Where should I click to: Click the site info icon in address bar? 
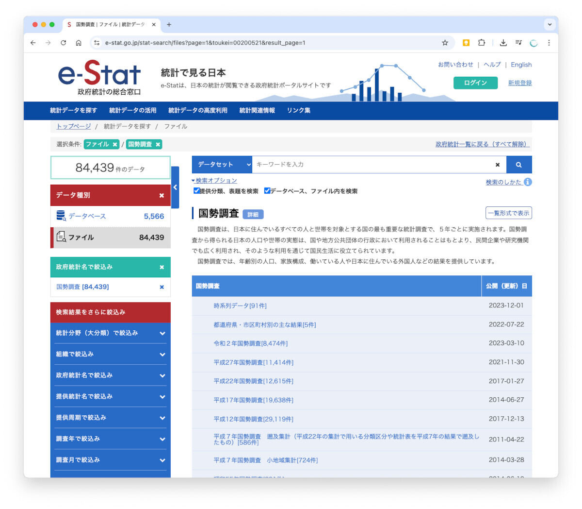click(97, 43)
